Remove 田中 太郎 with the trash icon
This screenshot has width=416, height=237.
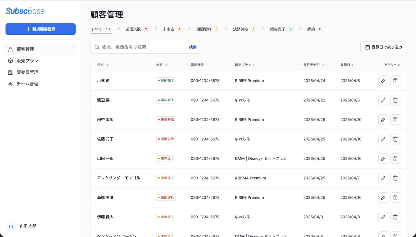[395, 120]
